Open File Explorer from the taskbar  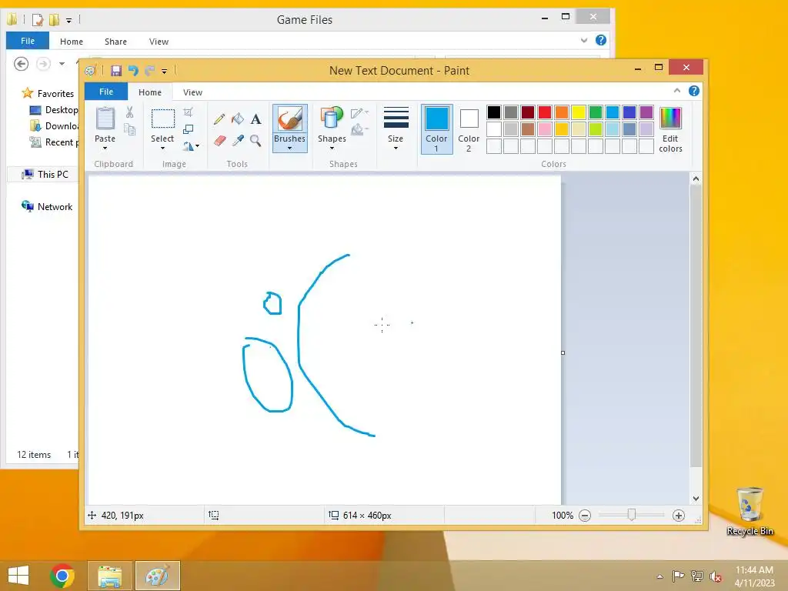coord(109,576)
